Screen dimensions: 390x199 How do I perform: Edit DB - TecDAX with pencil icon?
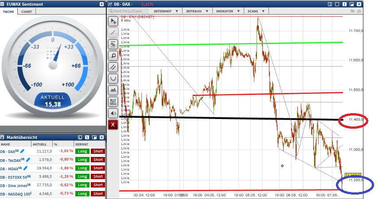click(x=28, y=159)
